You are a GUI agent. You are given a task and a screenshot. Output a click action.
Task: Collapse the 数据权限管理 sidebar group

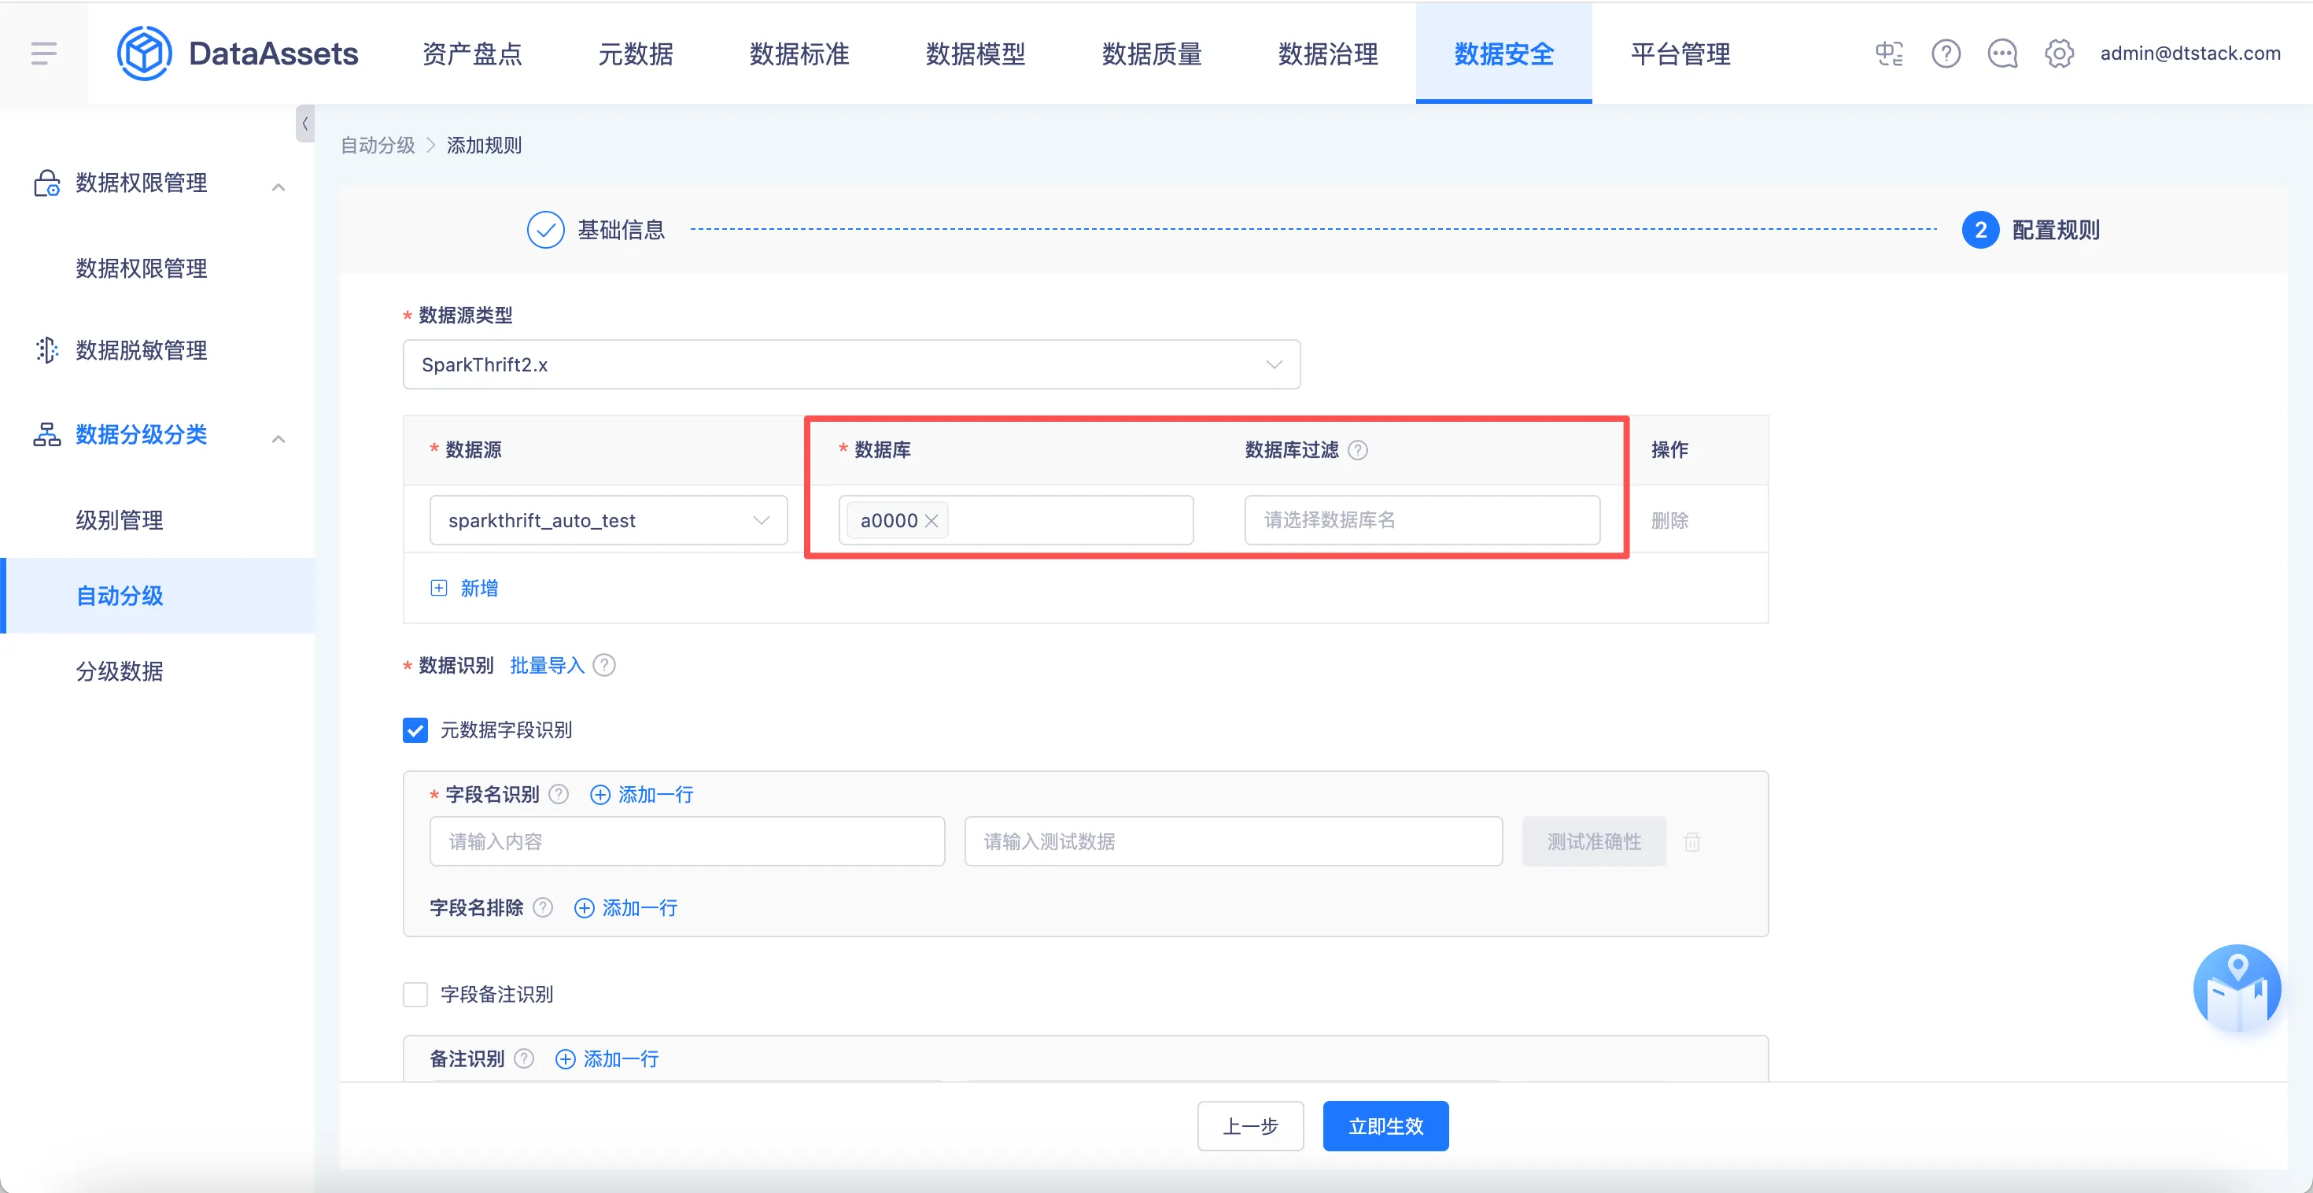279,187
